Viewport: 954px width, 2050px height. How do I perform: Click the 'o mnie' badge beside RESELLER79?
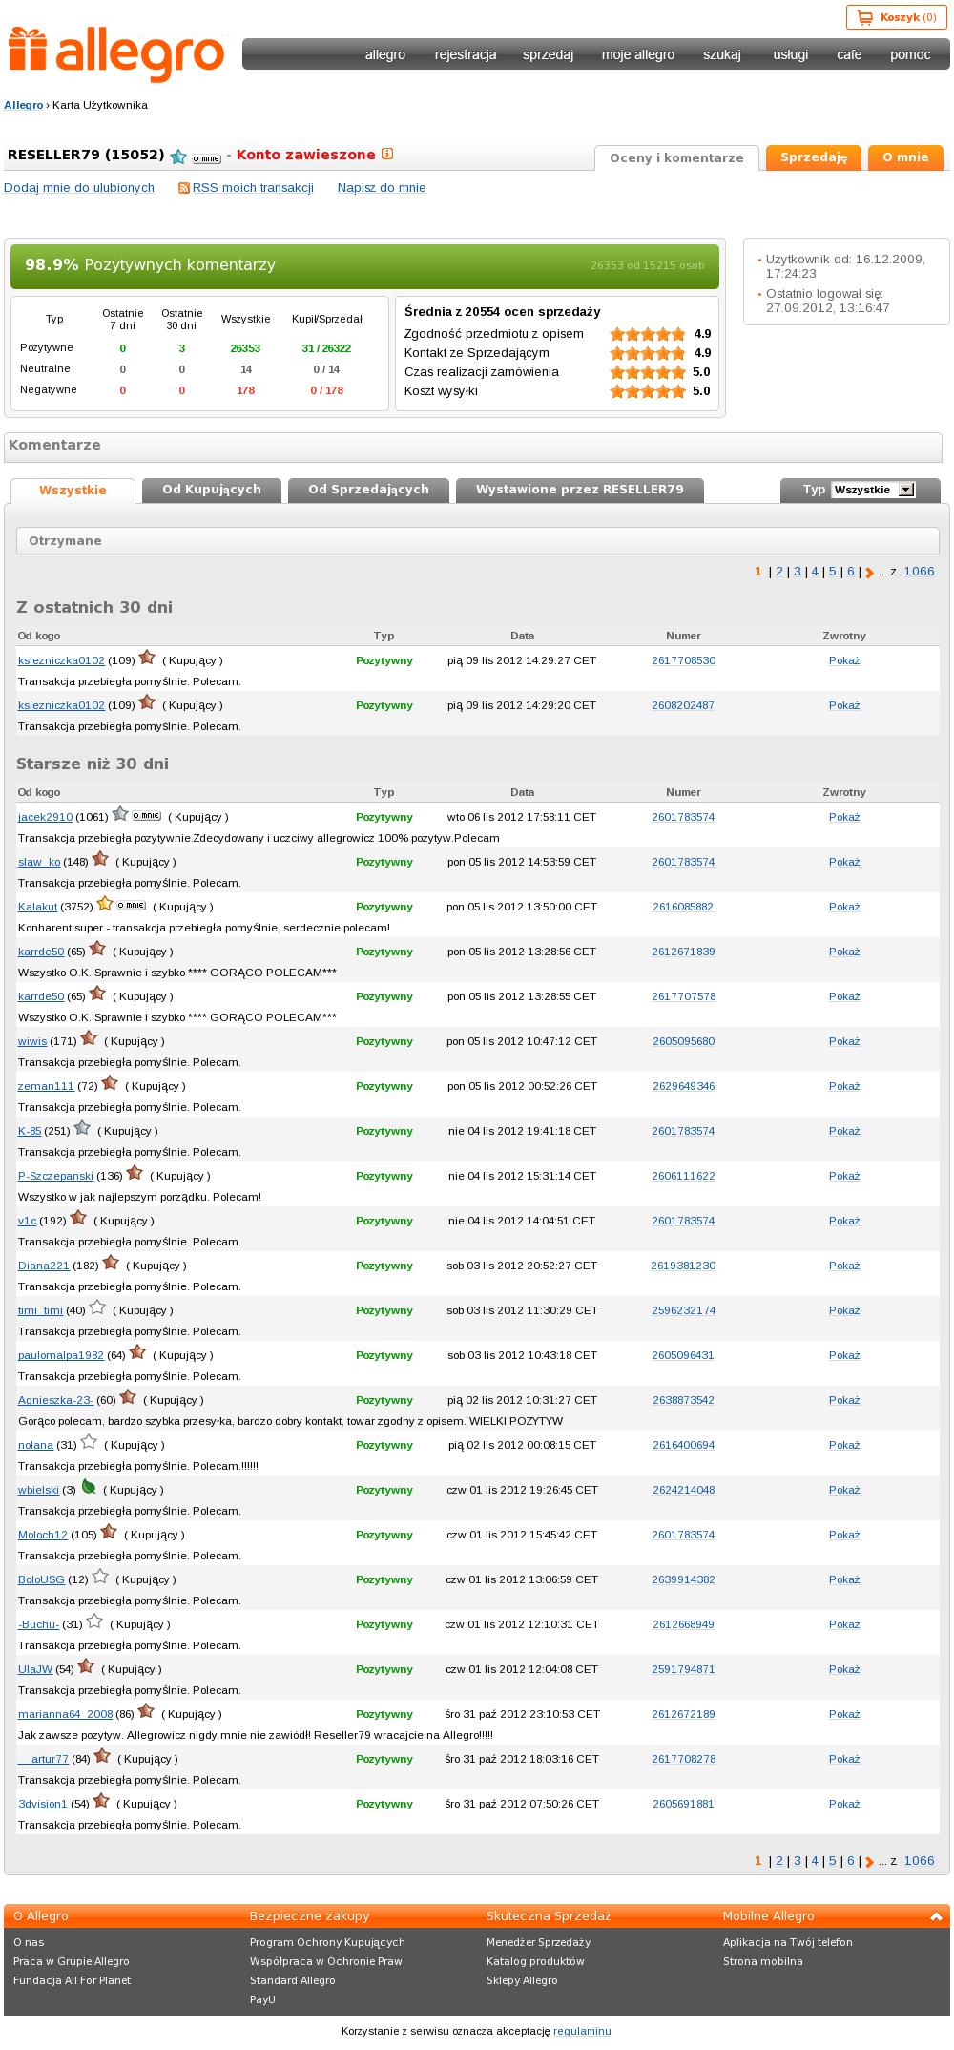(x=206, y=158)
